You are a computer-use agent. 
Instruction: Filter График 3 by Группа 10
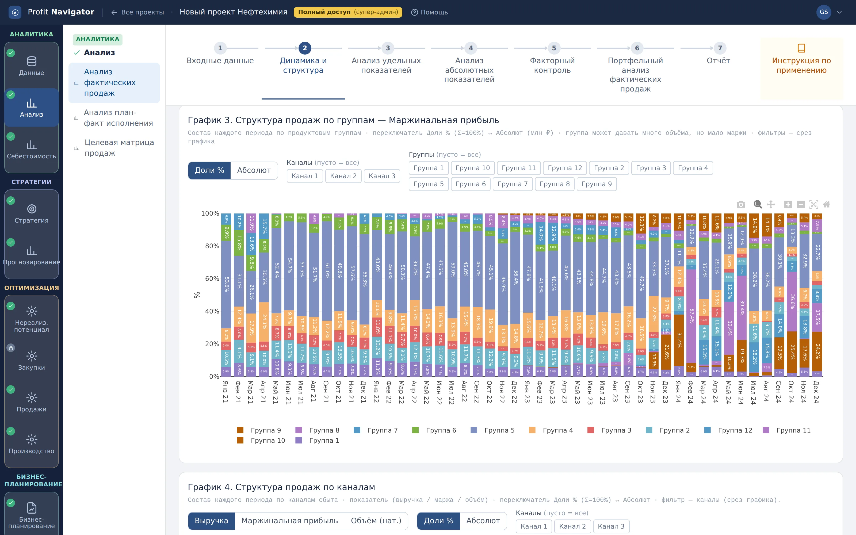pyautogui.click(x=473, y=168)
